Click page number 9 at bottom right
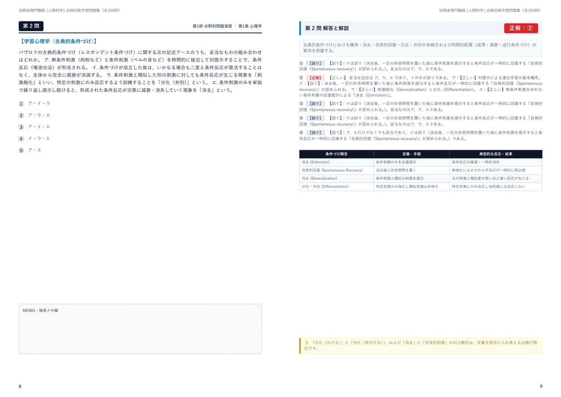 541,386
